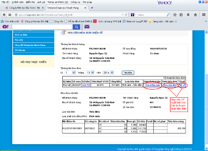Expand the Năm year dropdown
Screen dimensions: 208x151
[110, 73]
